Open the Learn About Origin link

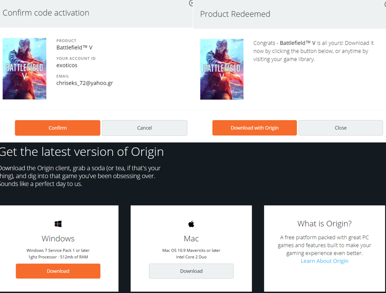click(x=325, y=261)
